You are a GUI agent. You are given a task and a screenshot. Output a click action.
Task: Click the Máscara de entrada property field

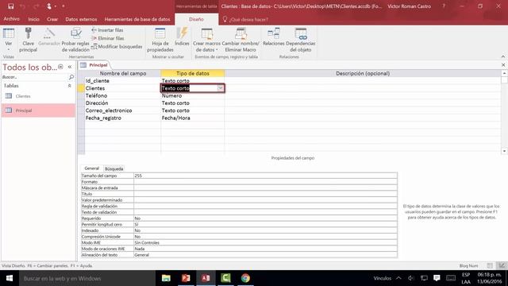tap(265, 188)
